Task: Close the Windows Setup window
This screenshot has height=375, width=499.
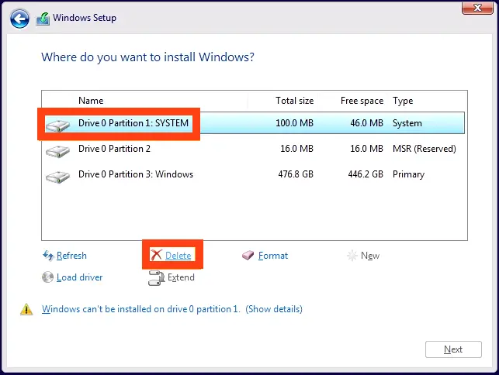Action: pos(477,8)
